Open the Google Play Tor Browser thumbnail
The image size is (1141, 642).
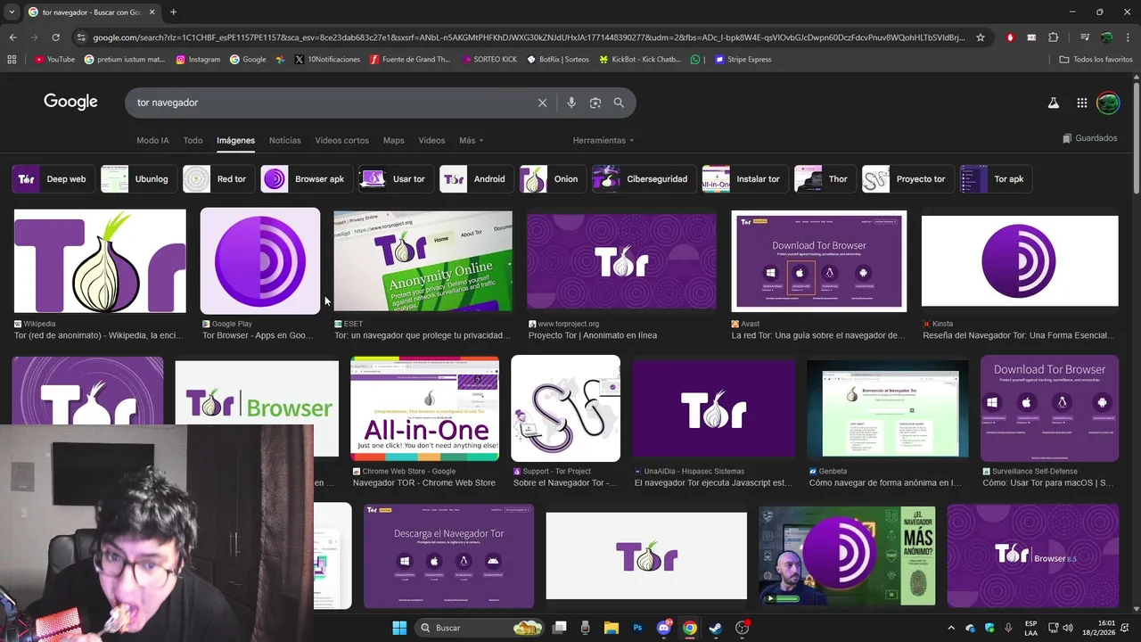(260, 261)
